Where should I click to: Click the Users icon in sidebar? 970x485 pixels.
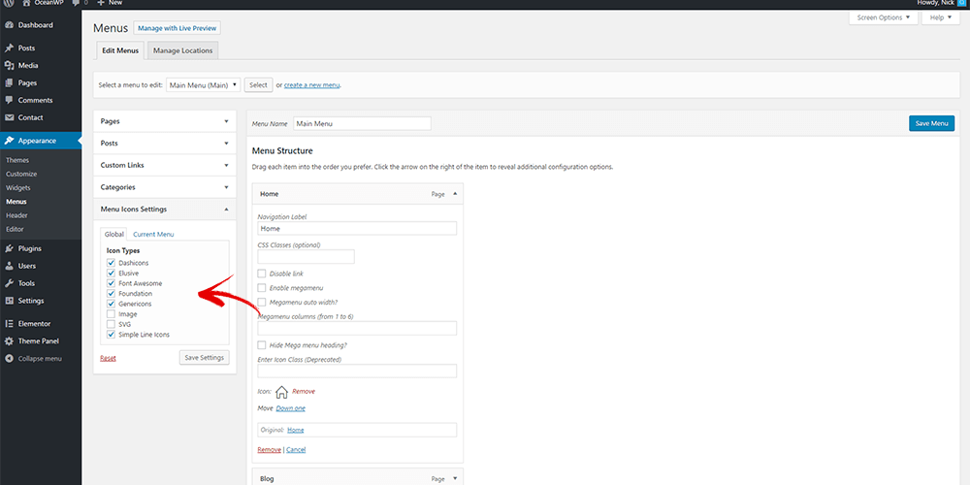(x=9, y=266)
